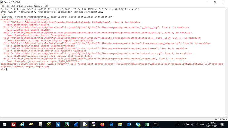Open File Explorer from taskbar
This screenshot has width=228, height=128.
pyautogui.click(x=120, y=124)
